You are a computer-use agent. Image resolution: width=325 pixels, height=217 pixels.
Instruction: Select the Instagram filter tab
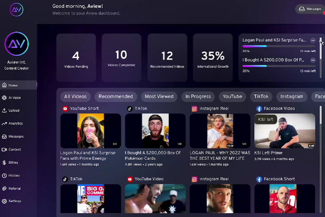292,97
